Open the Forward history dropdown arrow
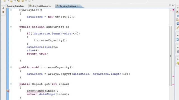 (33, 1)
